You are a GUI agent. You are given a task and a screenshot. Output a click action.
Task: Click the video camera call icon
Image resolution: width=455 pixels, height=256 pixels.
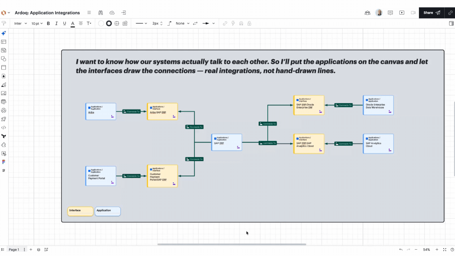click(413, 13)
